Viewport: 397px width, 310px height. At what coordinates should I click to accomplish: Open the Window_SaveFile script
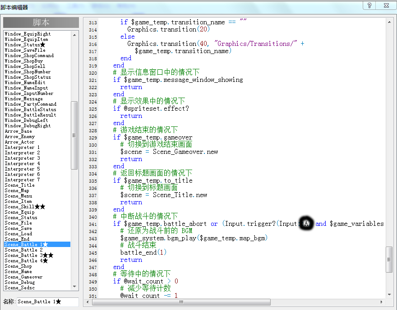[x=25, y=50]
